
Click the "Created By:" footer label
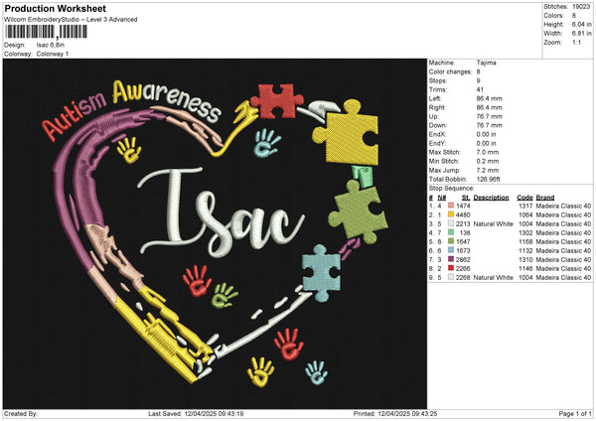click(21, 413)
